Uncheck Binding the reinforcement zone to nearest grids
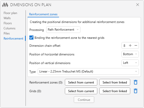Viewport: 144px width, 108px height. pyautogui.click(x=31, y=38)
